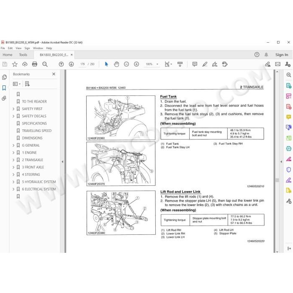Print the document with printer icon
This screenshot has width=293, height=293.
pos(35,64)
